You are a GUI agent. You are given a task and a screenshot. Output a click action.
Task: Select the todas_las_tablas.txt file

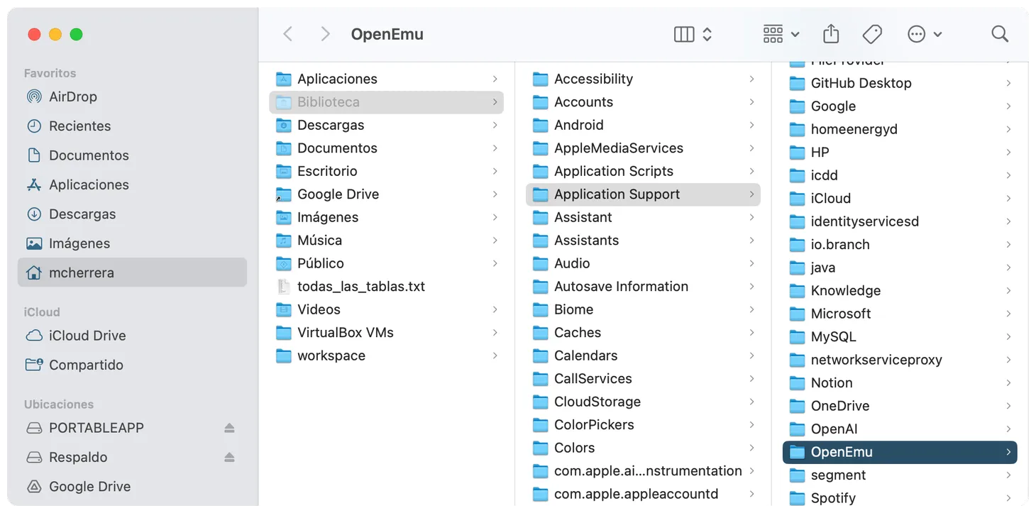pos(360,287)
